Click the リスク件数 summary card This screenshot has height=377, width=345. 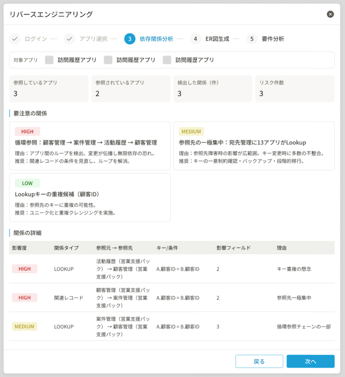click(294, 89)
